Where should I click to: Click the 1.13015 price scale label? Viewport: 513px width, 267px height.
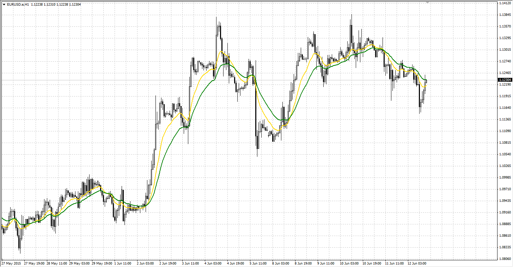505,50
